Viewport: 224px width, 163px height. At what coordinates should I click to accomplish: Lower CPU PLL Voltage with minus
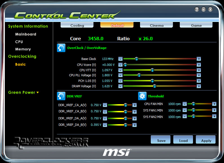[120, 75]
